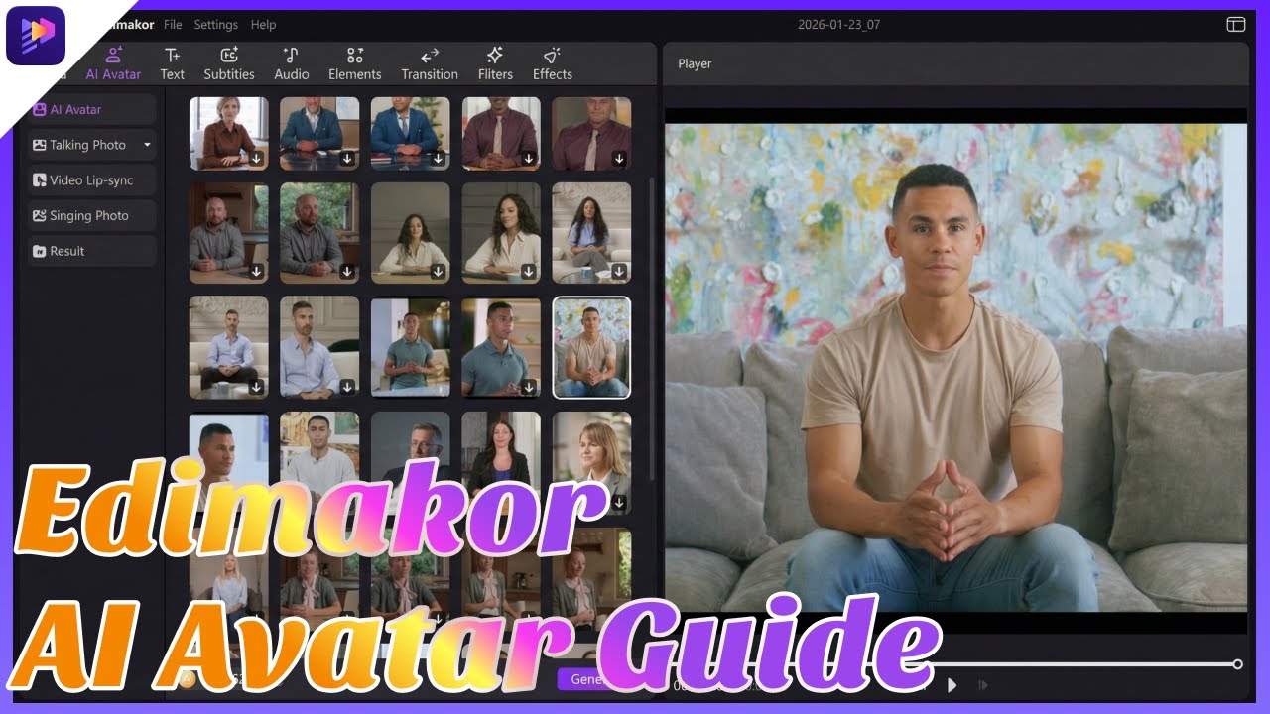
Task: Download the full-body light blue shirt sofa avatar
Action: [256, 386]
